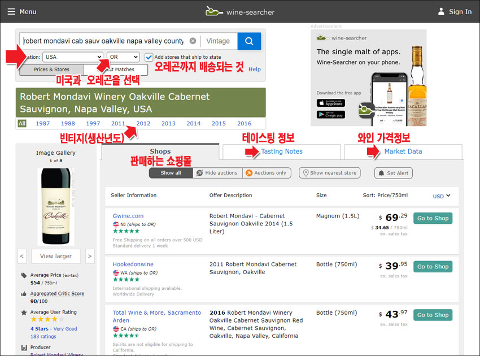Click the Show nearest store button
The image size is (480, 356).
[x=330, y=173]
